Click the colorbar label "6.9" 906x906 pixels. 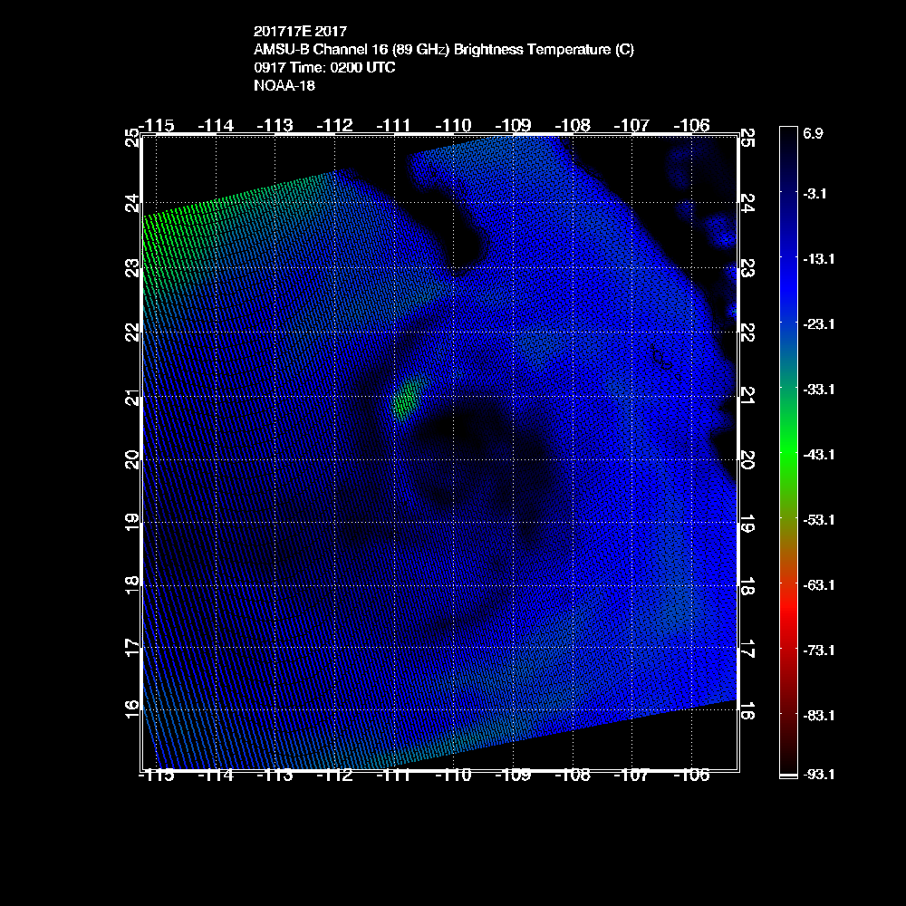point(813,133)
